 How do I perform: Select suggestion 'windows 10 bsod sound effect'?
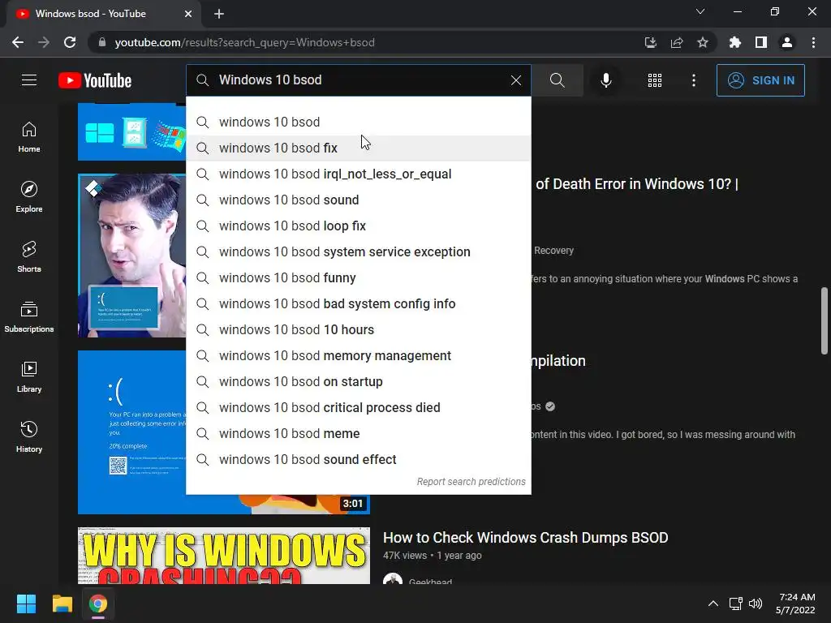358,459
